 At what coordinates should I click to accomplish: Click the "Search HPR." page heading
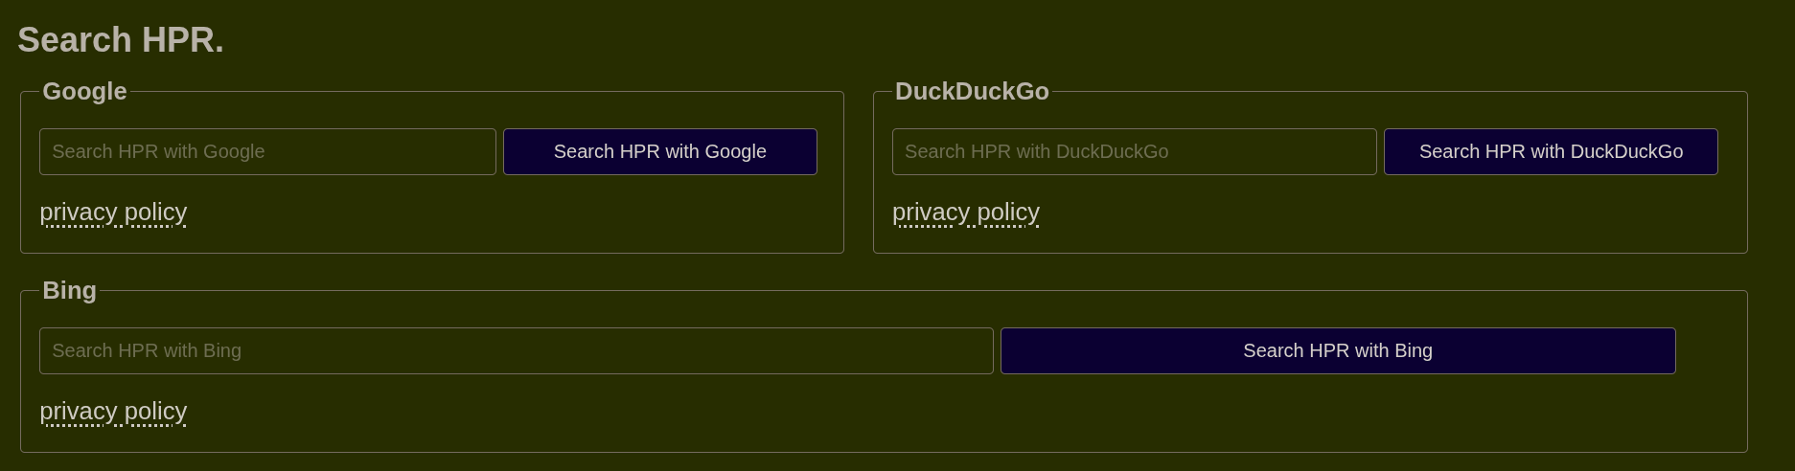[x=121, y=40]
